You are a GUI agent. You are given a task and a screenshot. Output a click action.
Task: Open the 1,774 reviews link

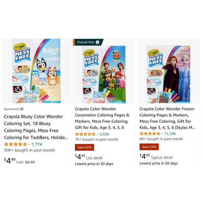click(x=37, y=144)
